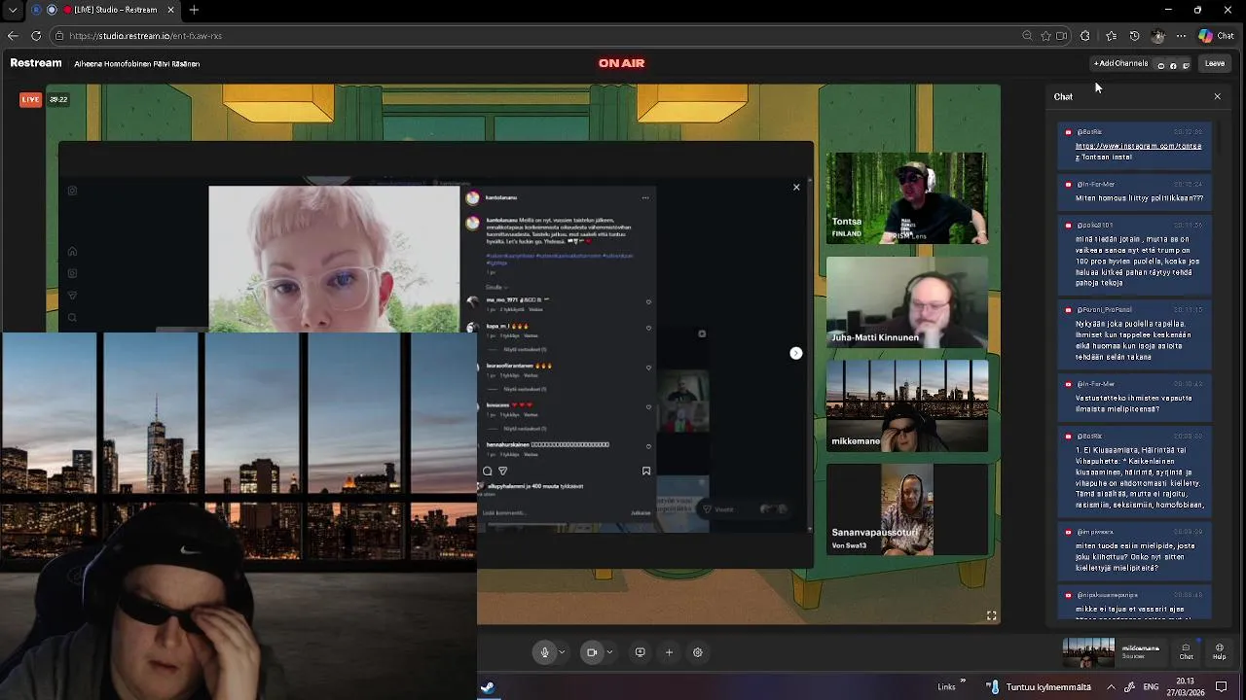Click the Restream logo

pyautogui.click(x=36, y=63)
